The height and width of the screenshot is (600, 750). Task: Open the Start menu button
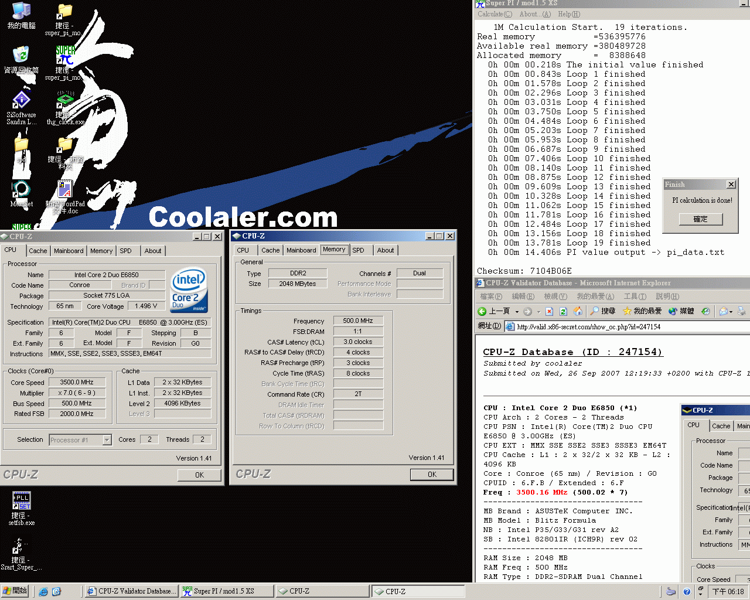pos(15,591)
